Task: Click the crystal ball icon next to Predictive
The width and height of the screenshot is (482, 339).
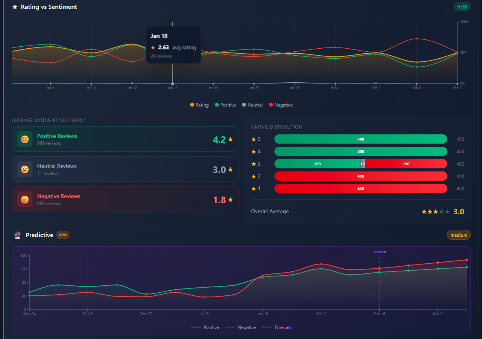Action: (17, 235)
